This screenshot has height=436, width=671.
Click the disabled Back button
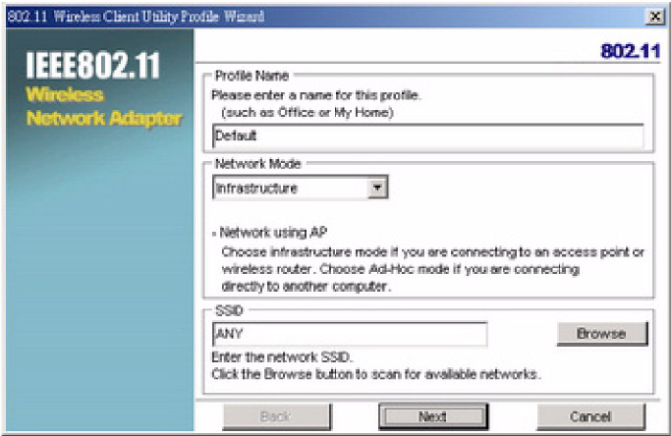pyautogui.click(x=276, y=416)
